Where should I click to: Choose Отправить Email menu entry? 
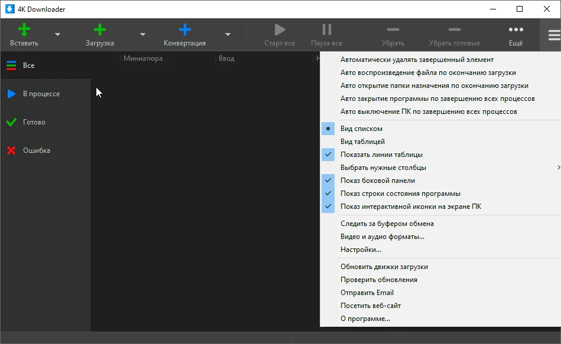(x=441, y=293)
